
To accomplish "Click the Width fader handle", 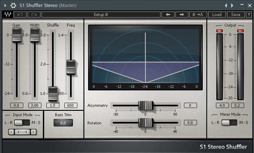I will pos(35,35).
